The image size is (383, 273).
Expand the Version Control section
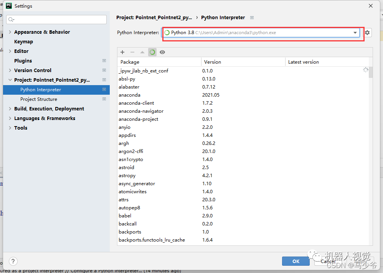tap(10, 70)
